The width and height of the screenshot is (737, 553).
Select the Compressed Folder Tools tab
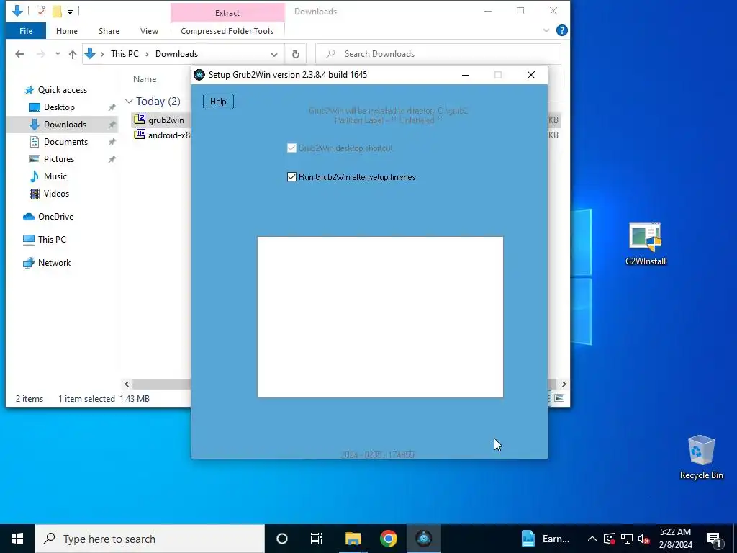[x=227, y=31]
